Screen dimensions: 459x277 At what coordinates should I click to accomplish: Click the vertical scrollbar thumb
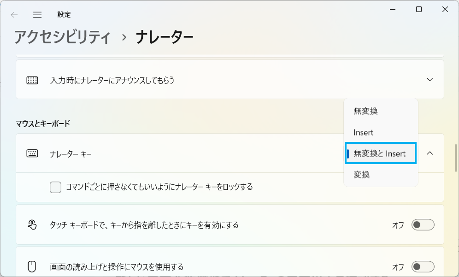pyautogui.click(x=456, y=158)
